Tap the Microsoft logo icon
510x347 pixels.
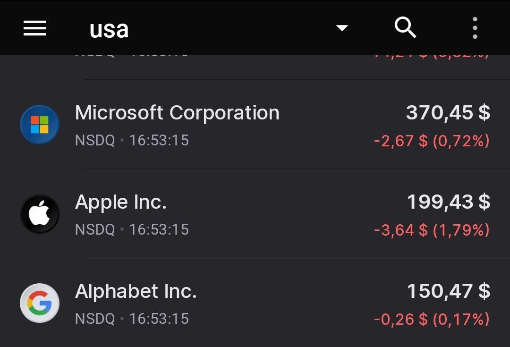tap(40, 125)
